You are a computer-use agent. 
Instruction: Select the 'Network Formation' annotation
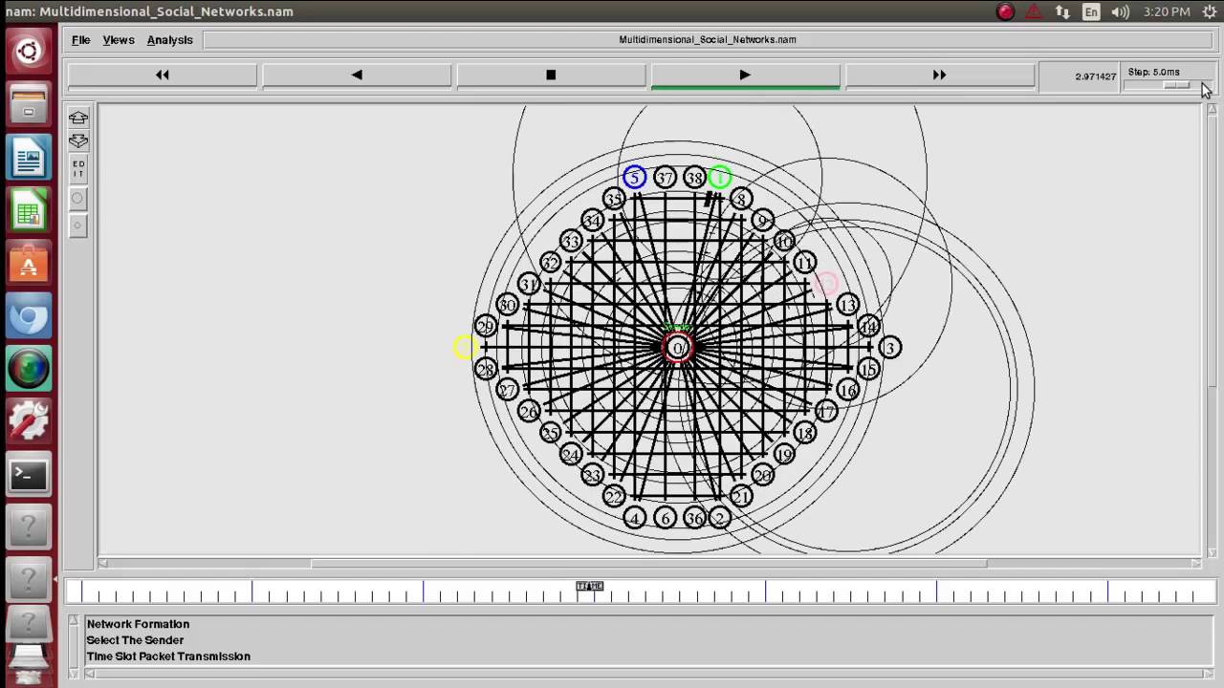point(138,624)
